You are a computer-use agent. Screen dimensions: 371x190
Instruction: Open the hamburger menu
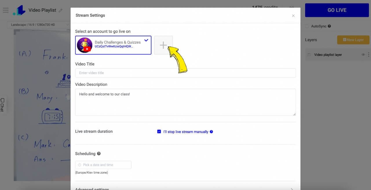6,10
